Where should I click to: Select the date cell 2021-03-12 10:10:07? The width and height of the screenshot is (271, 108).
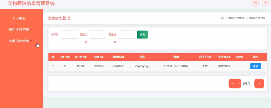coord(176,66)
